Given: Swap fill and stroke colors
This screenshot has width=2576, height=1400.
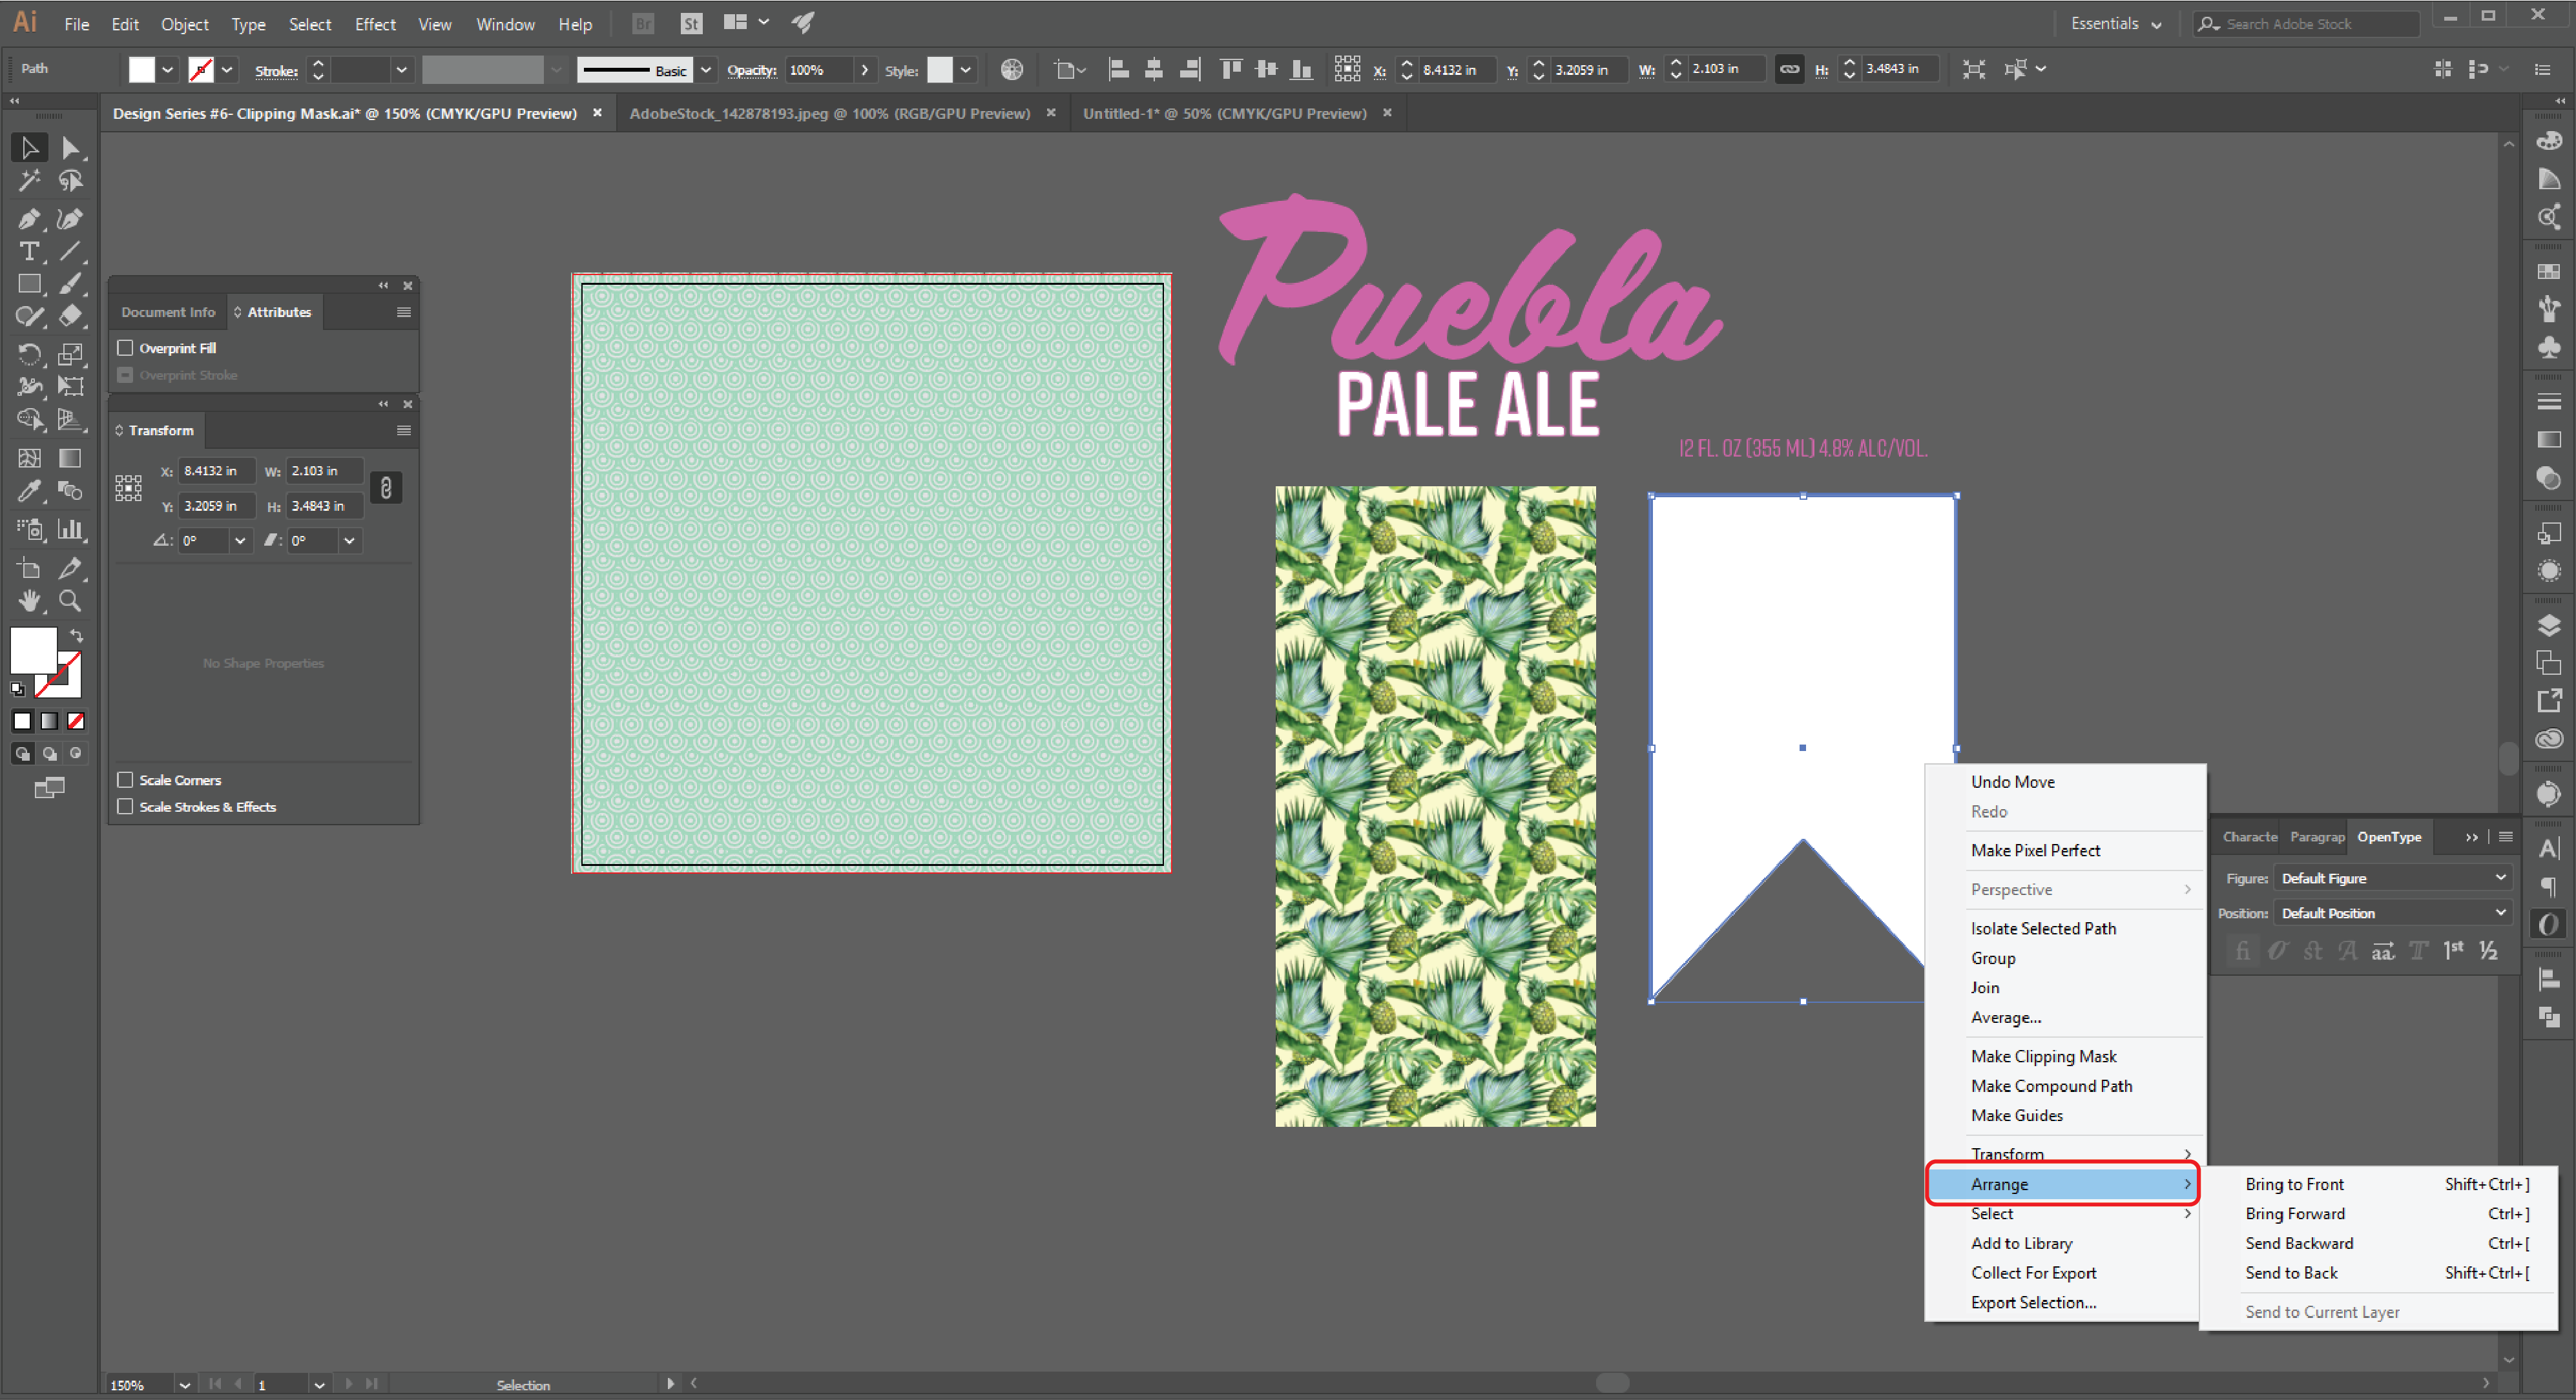Looking at the screenshot, I should coord(77,636).
